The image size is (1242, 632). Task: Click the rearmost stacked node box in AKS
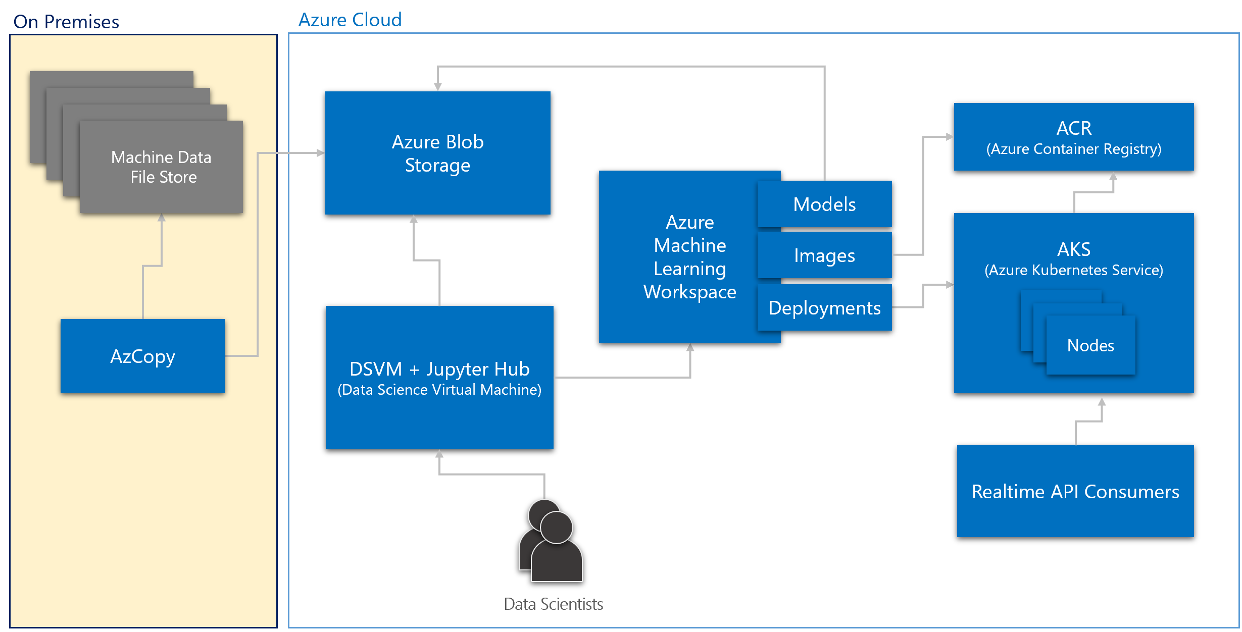coord(1060,296)
